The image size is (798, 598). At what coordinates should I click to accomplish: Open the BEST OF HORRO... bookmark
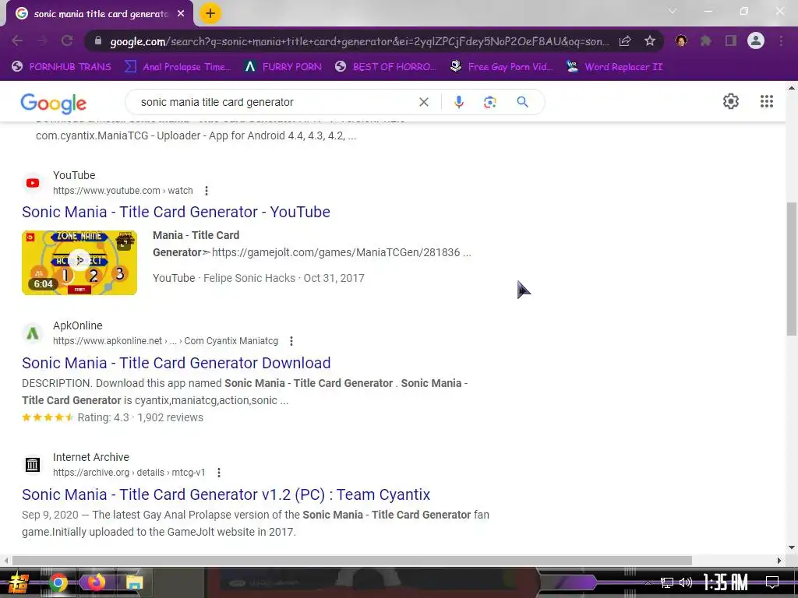386,67
